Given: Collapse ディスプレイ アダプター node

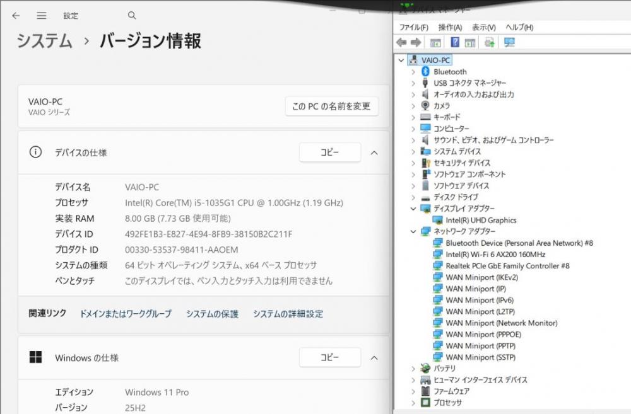Looking at the screenshot, I should point(413,209).
